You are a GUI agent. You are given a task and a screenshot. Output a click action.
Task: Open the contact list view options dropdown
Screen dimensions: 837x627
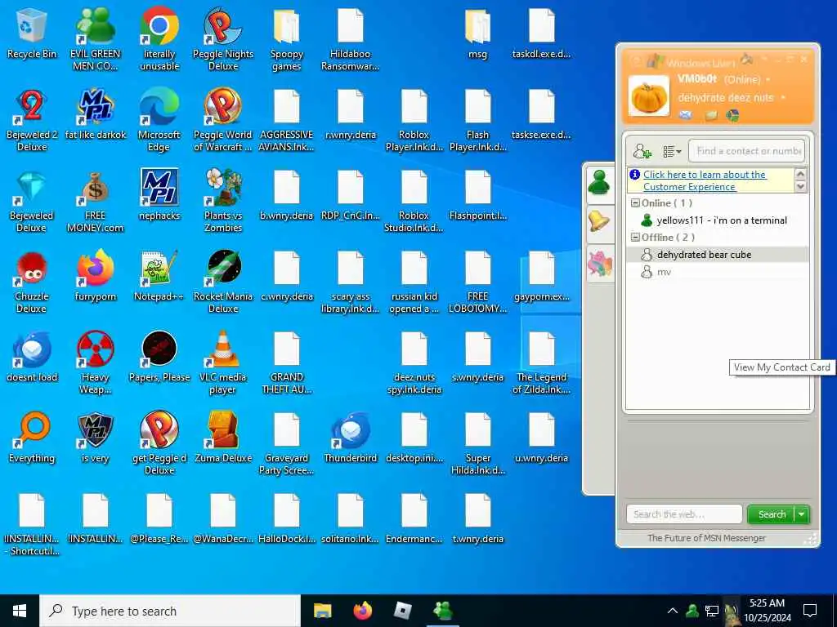point(672,152)
